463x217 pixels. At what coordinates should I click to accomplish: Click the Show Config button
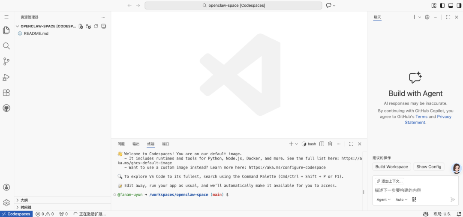point(429,166)
